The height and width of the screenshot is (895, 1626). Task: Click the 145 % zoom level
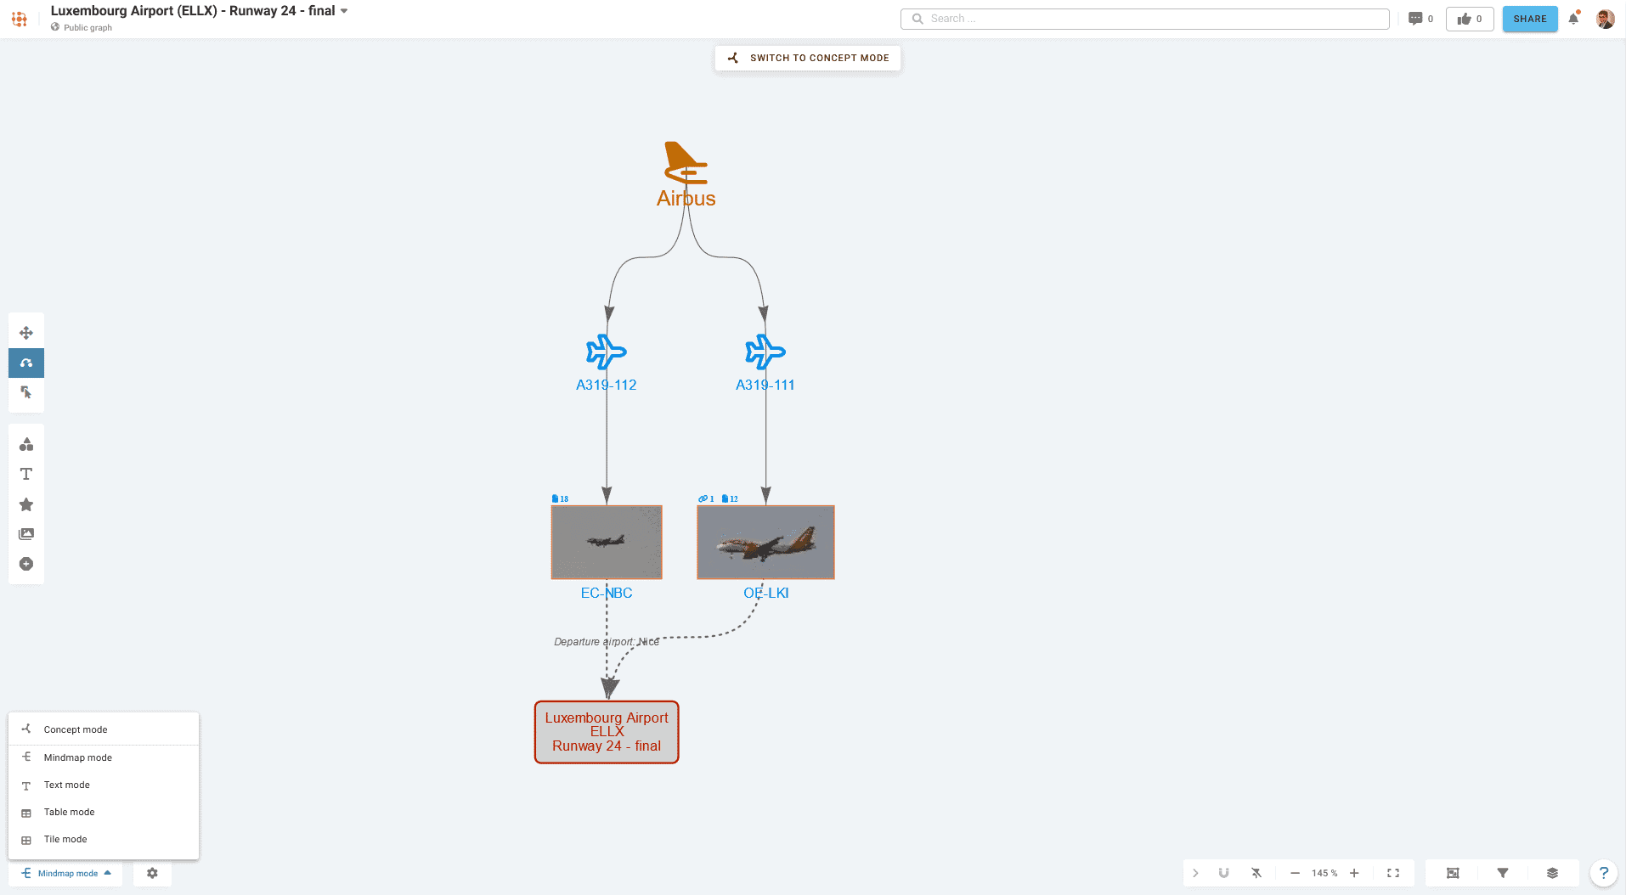[x=1324, y=873]
